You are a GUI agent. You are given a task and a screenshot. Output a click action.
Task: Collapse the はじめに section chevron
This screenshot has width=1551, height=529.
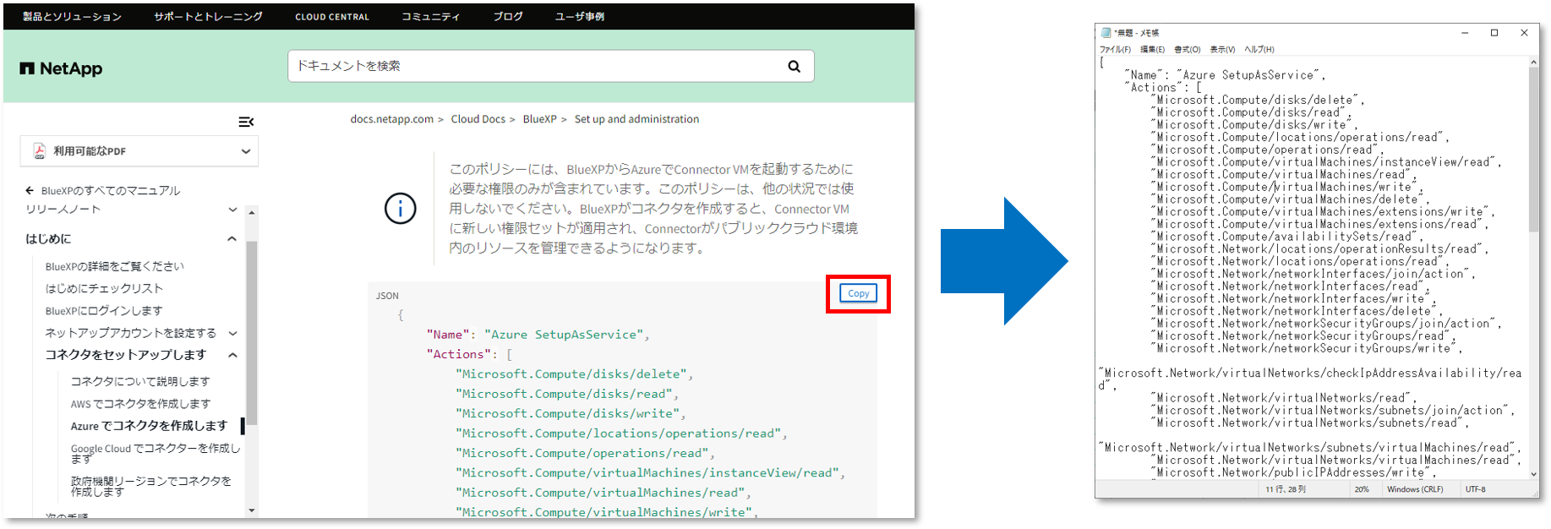(x=232, y=239)
